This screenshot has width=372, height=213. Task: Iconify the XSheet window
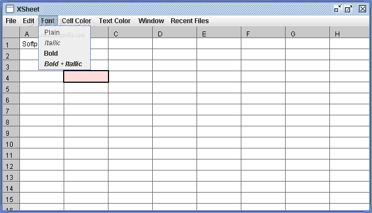[x=338, y=9]
